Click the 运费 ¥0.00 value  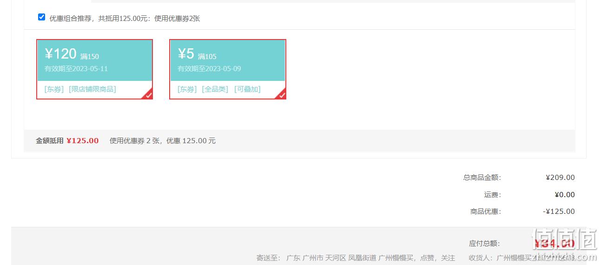(x=565, y=195)
